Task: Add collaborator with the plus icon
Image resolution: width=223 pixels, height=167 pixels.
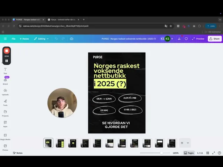Action: click(x=172, y=39)
